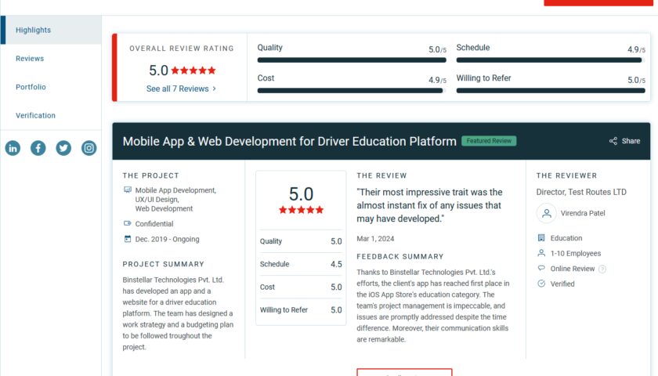Go to the Reviews sidebar section
Screen dimensions: 658x376
point(30,59)
